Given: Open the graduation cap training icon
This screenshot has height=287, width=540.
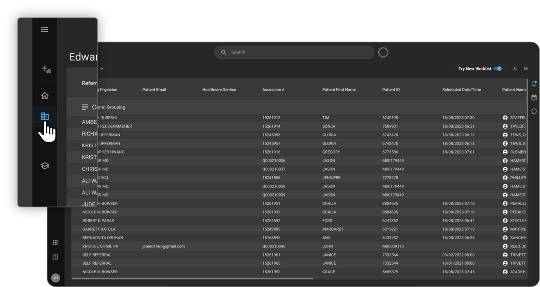Looking at the screenshot, I should pos(45,166).
